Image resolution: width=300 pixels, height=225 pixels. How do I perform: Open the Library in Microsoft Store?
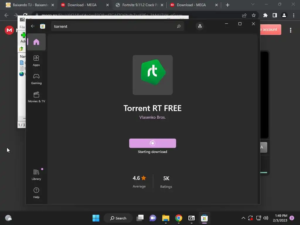(36, 175)
